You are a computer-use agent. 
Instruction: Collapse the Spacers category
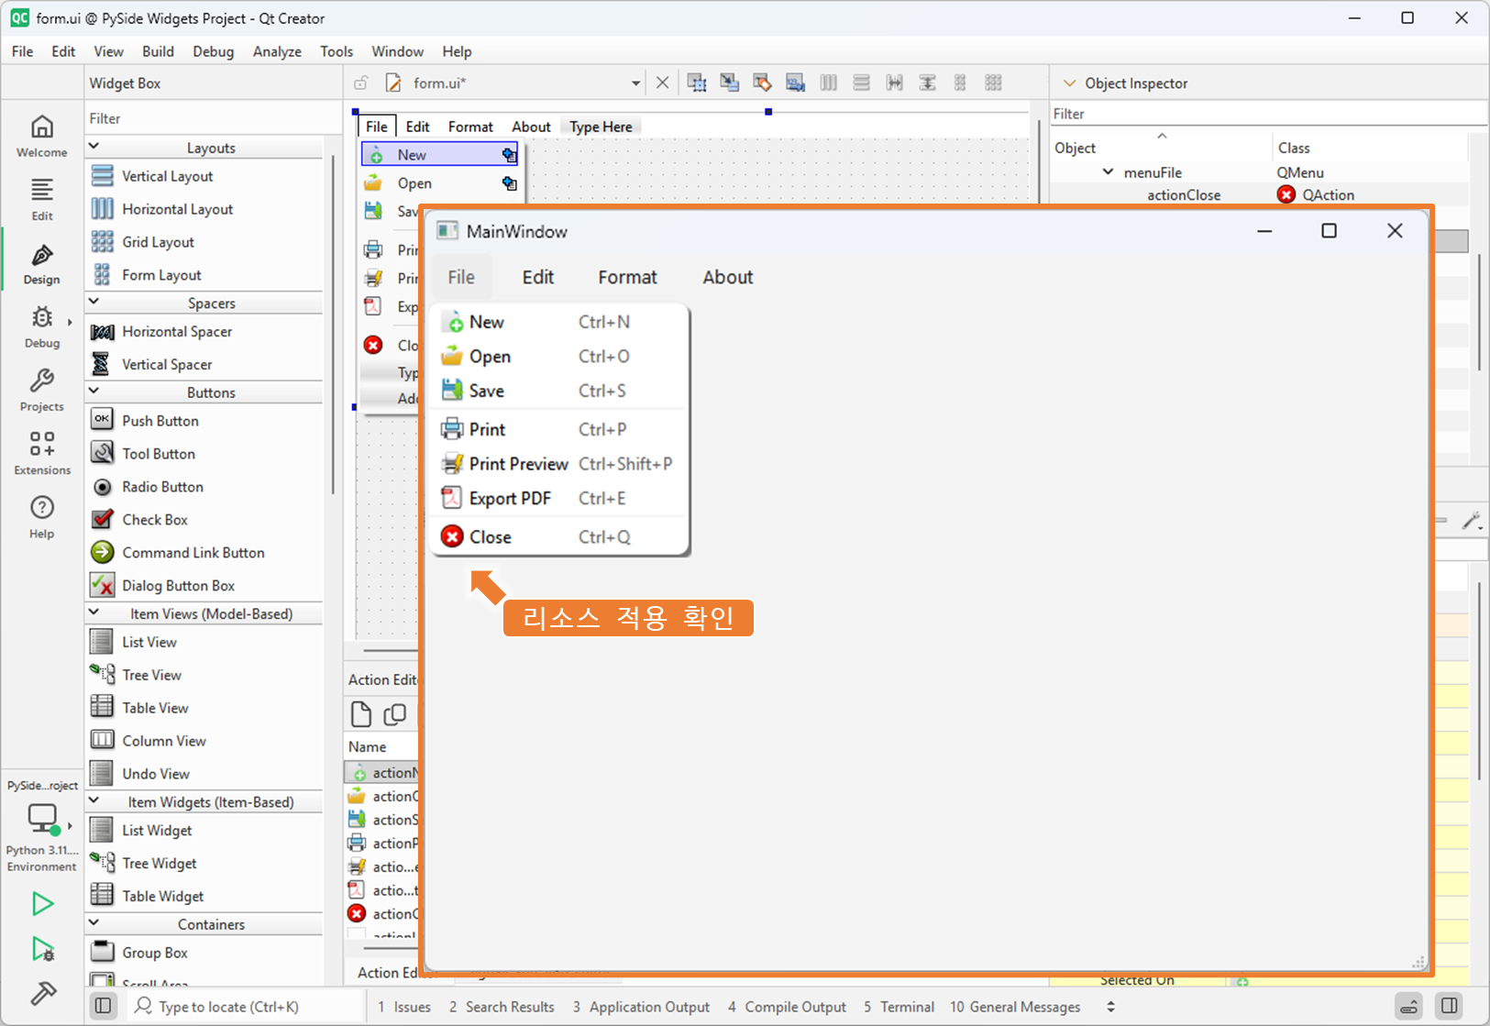point(94,302)
